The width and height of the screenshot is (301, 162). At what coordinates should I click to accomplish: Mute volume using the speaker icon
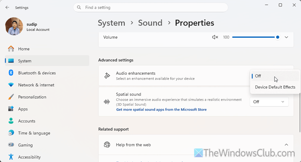click(x=215, y=37)
